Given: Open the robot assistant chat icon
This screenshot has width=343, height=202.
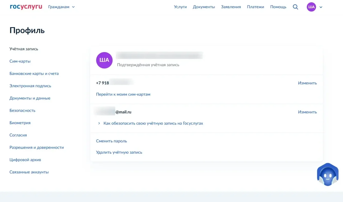Looking at the screenshot, I should [x=328, y=175].
